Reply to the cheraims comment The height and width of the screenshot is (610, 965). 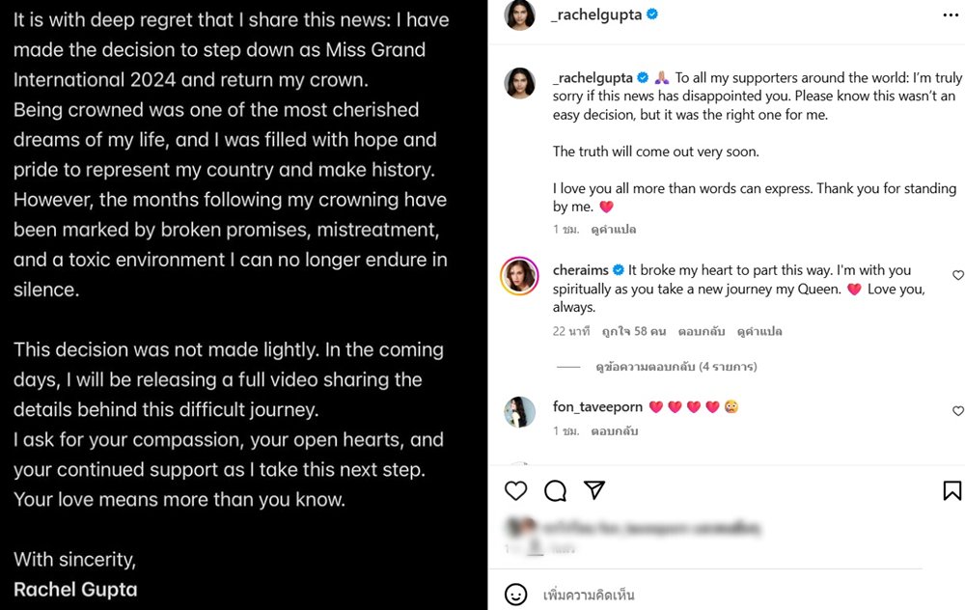pos(700,331)
